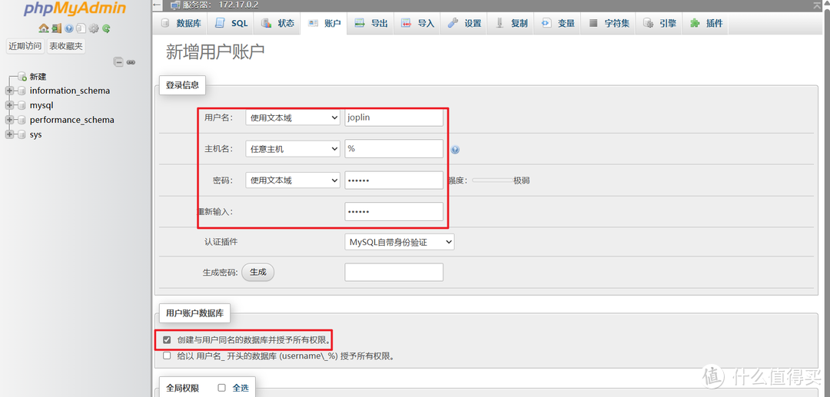Click the log out door icon
The width and height of the screenshot is (830, 397).
[x=56, y=28]
